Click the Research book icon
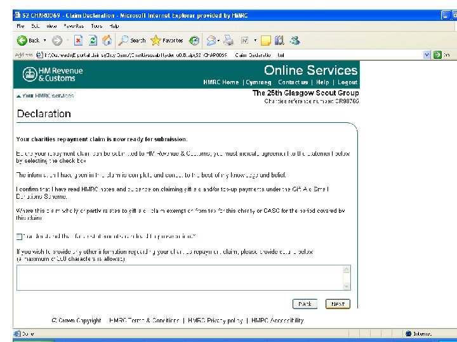Image resolution: width=457 pixels, height=342 pixels. tap(279, 41)
